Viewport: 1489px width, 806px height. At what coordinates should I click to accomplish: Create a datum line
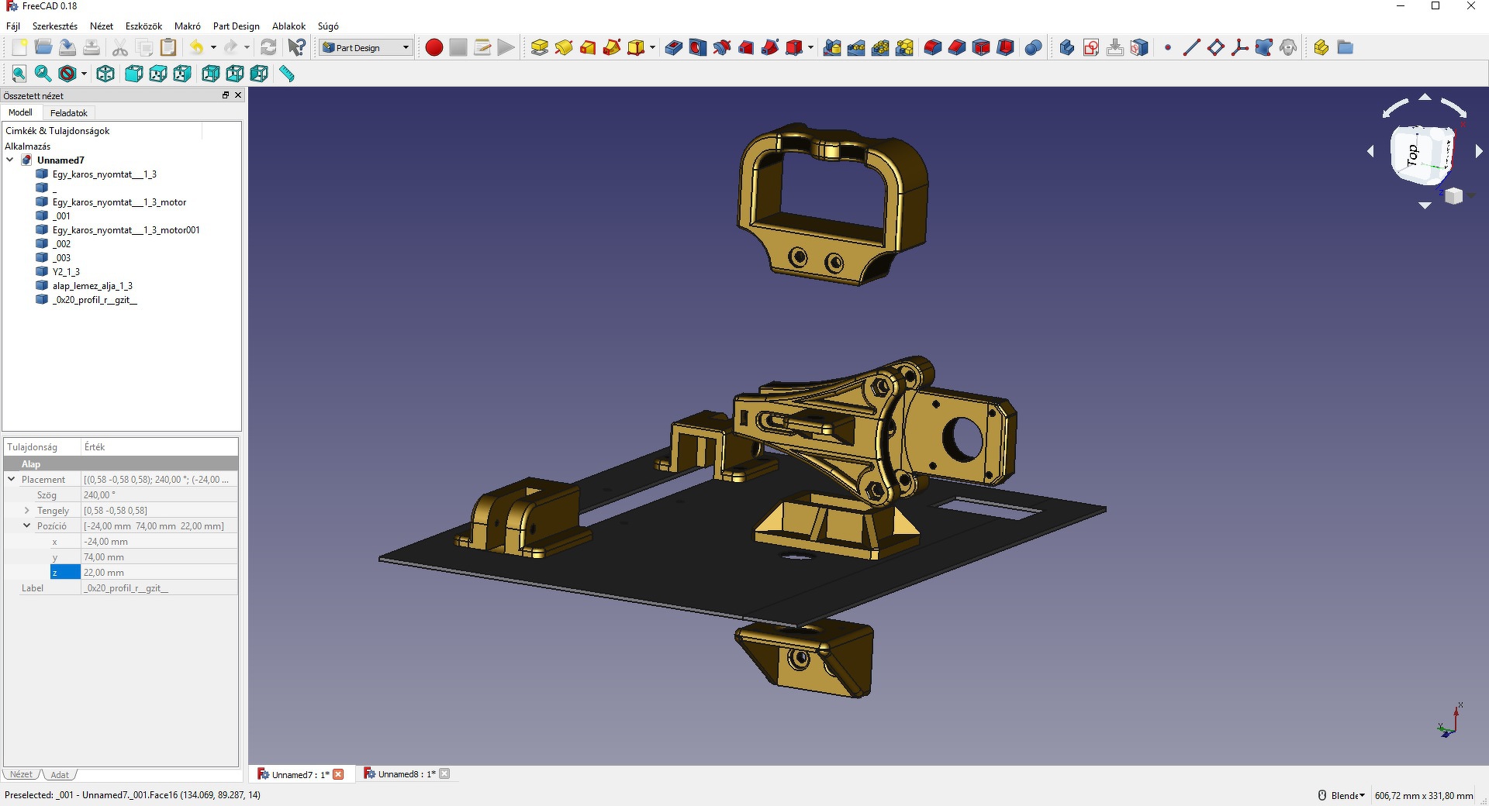tap(1192, 48)
